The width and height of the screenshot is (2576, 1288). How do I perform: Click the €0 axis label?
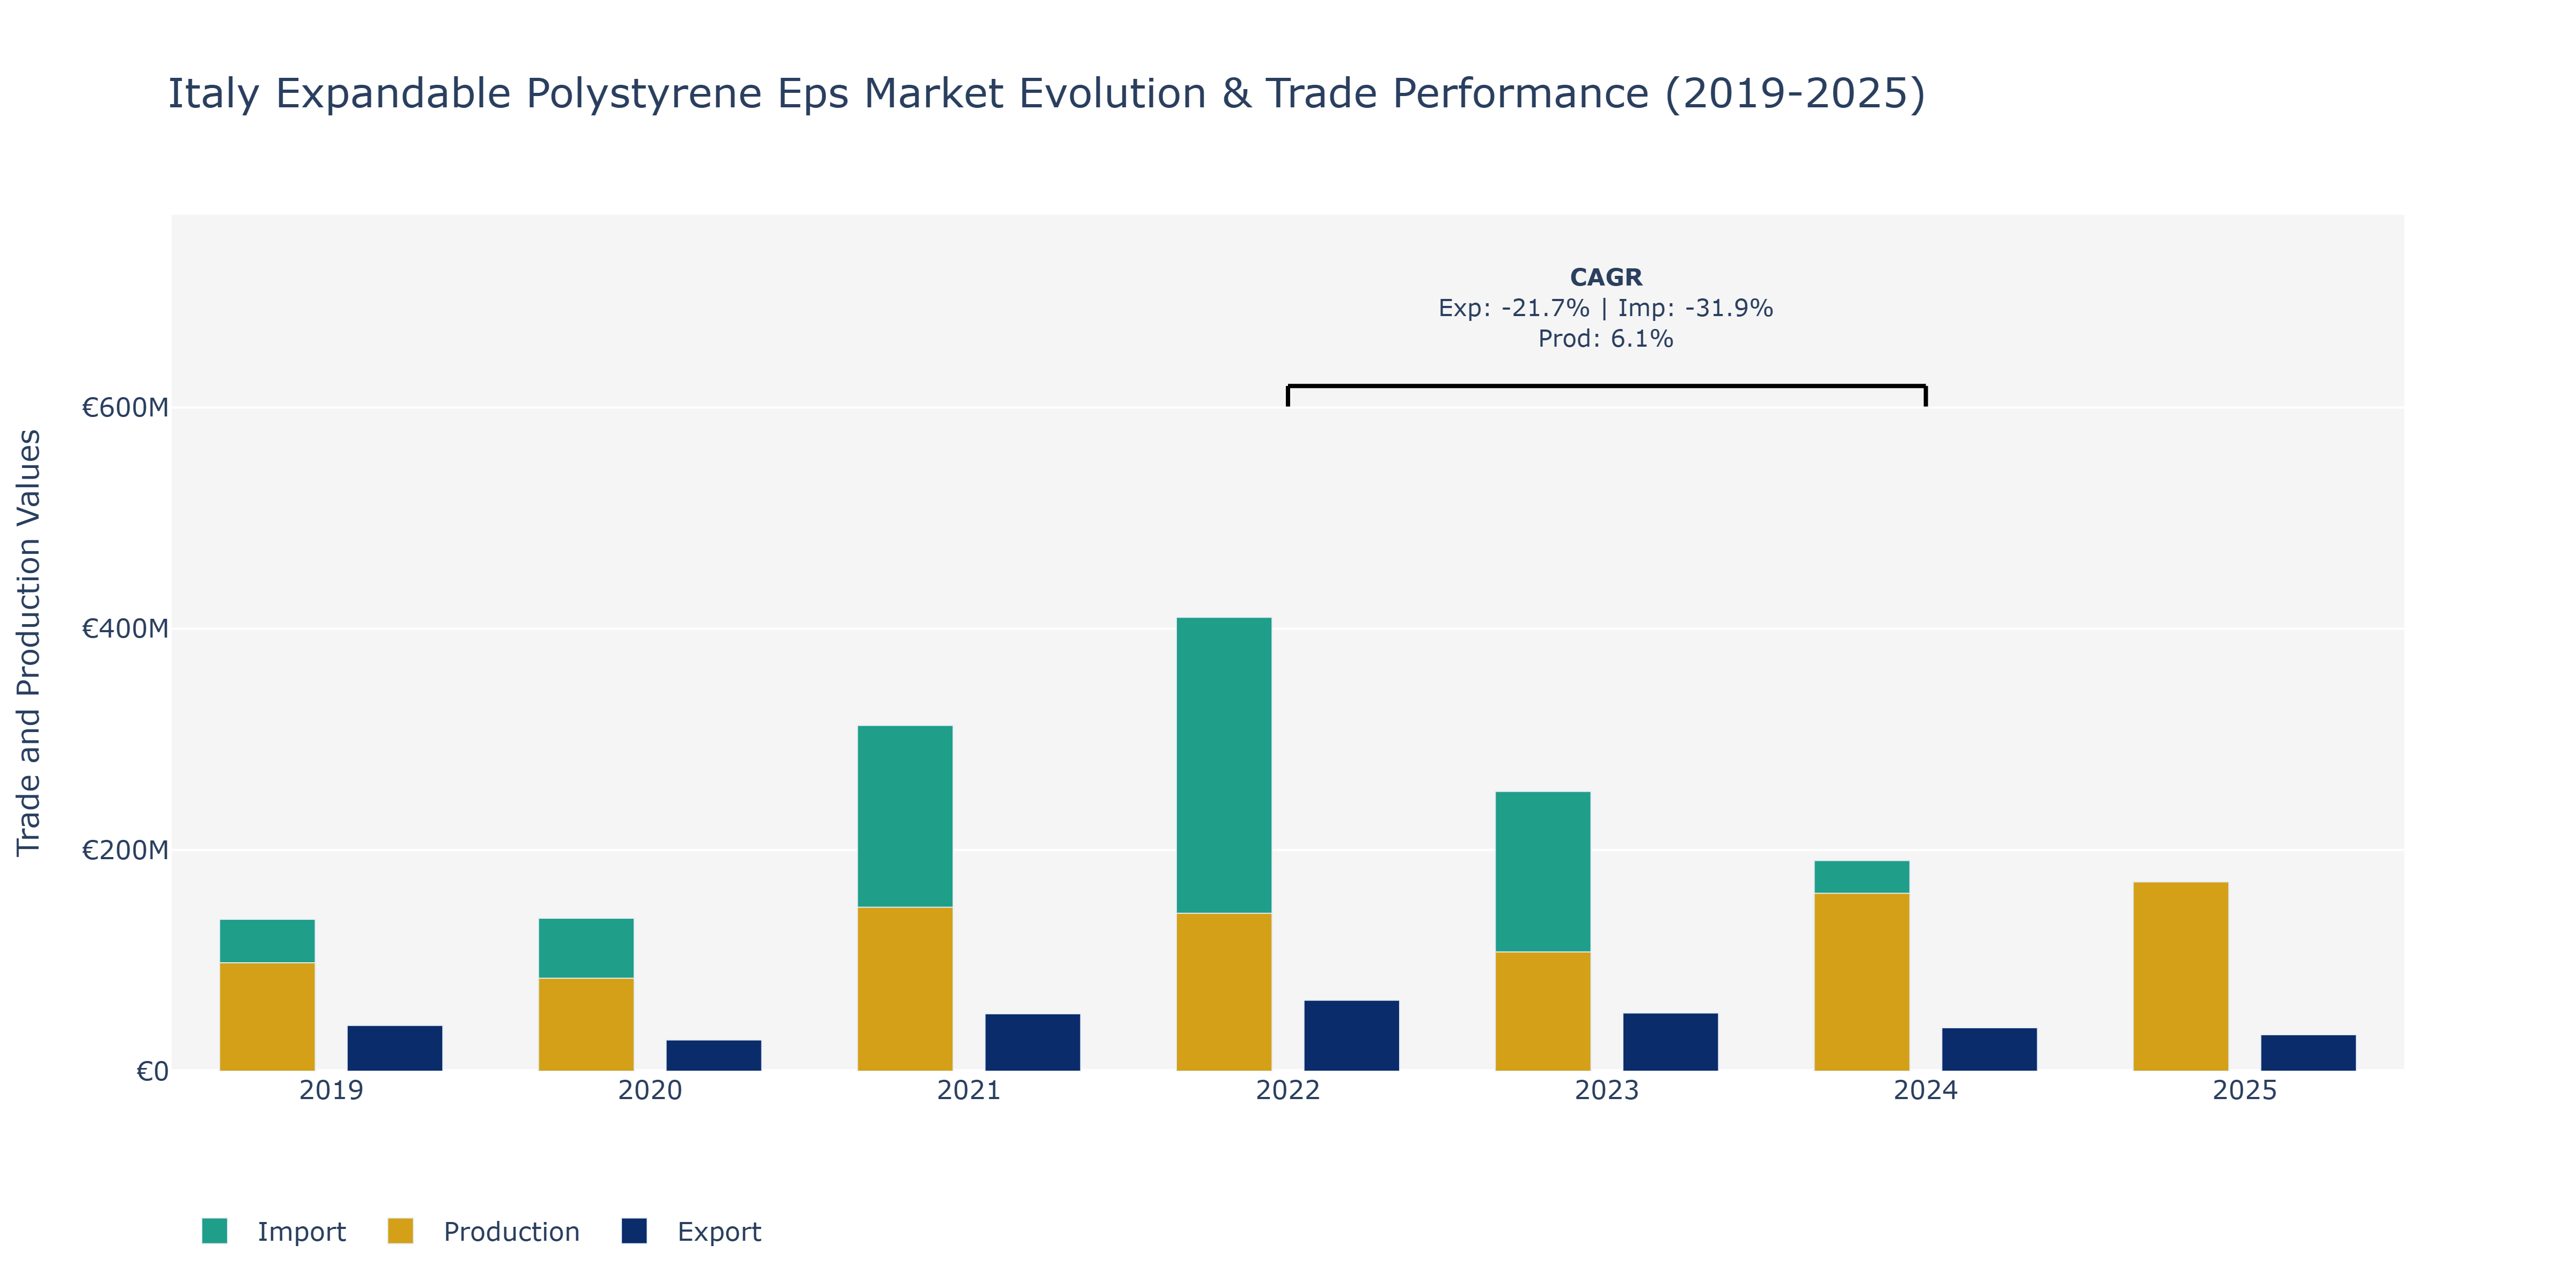click(x=152, y=1071)
